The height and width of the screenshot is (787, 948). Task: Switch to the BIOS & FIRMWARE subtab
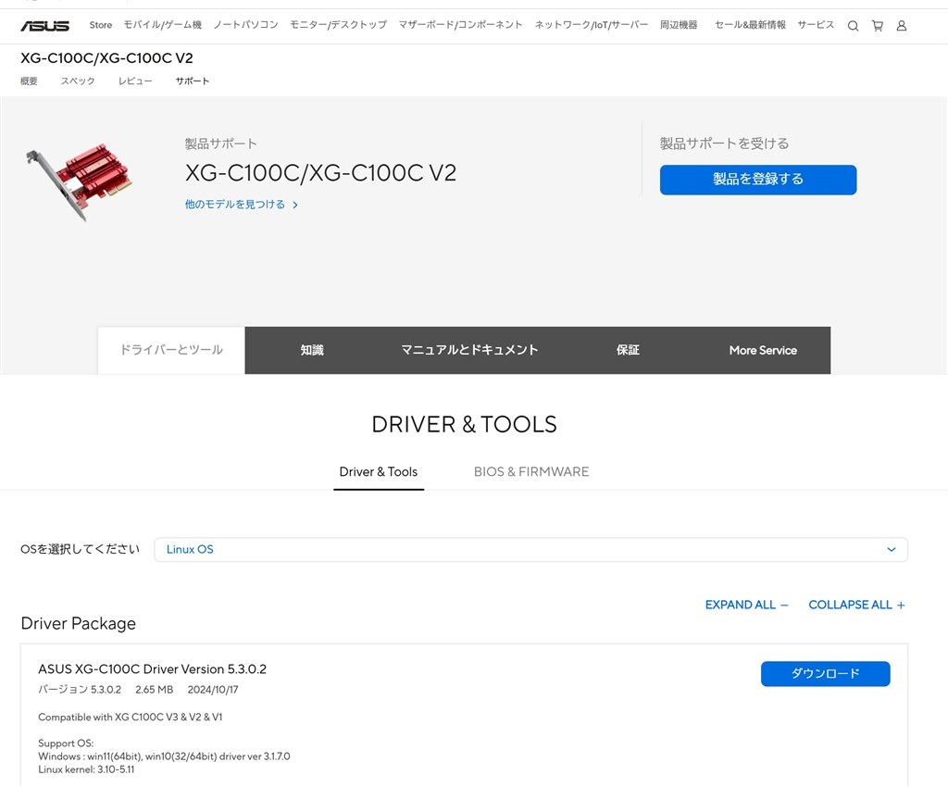[531, 472]
